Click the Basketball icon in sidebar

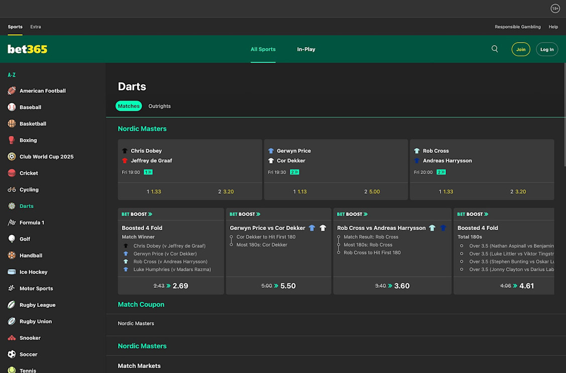pos(12,124)
